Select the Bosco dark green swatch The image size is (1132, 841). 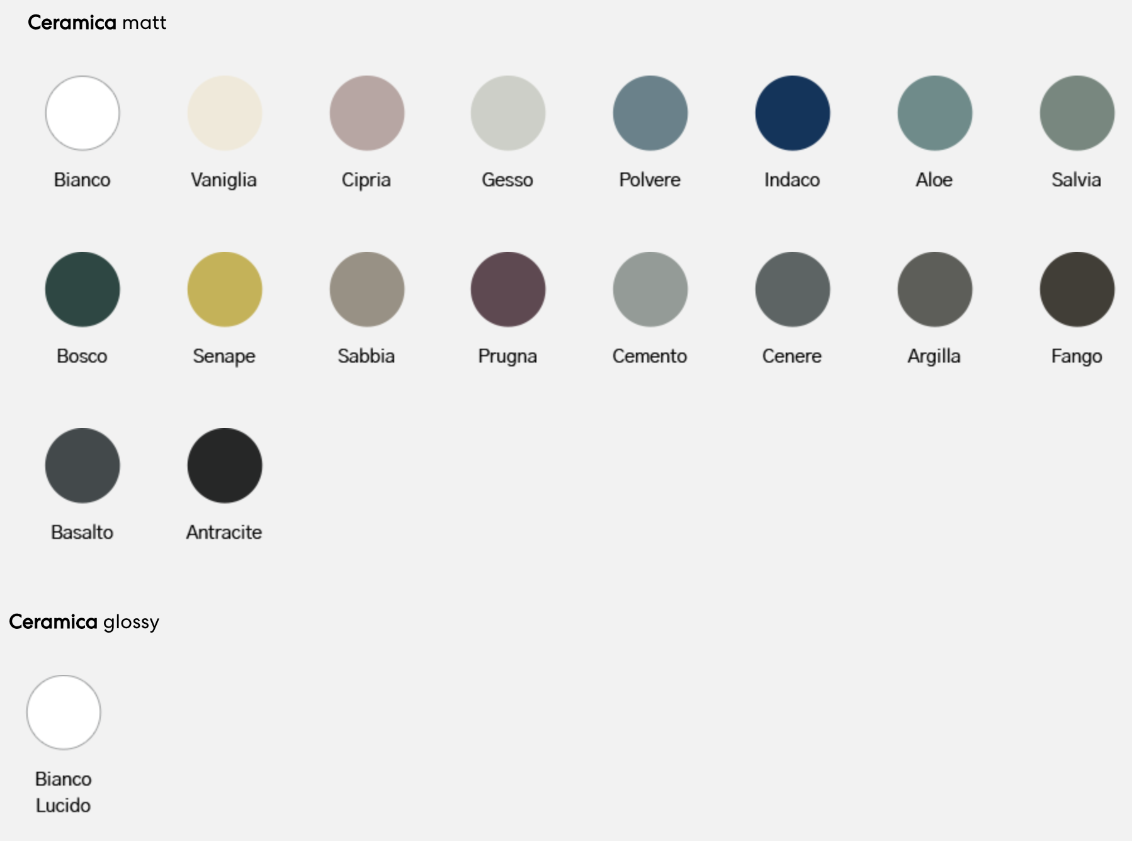pyautogui.click(x=82, y=290)
